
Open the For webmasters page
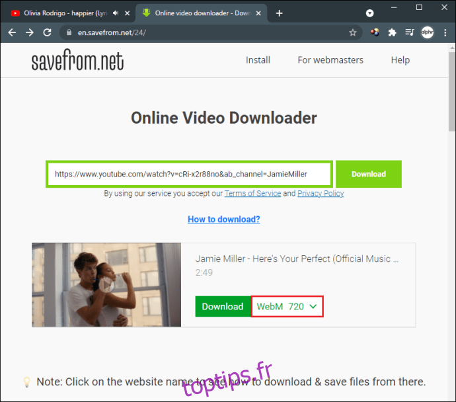tap(330, 60)
